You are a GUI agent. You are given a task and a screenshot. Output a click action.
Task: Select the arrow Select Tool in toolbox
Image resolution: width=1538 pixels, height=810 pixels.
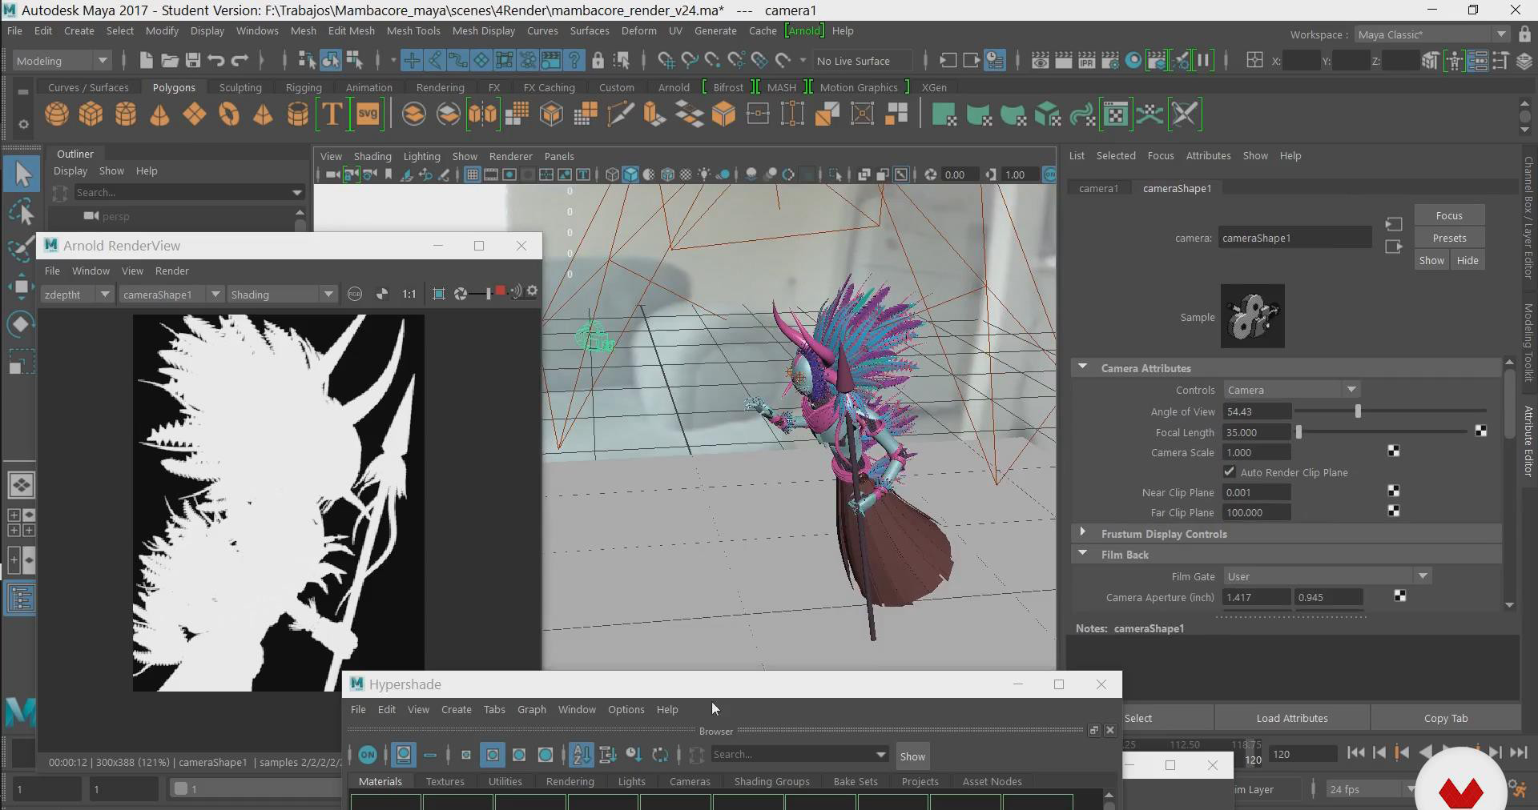point(22,173)
